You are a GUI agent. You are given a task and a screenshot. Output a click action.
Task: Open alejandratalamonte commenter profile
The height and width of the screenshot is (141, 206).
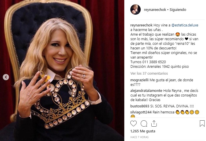(x=146, y=91)
